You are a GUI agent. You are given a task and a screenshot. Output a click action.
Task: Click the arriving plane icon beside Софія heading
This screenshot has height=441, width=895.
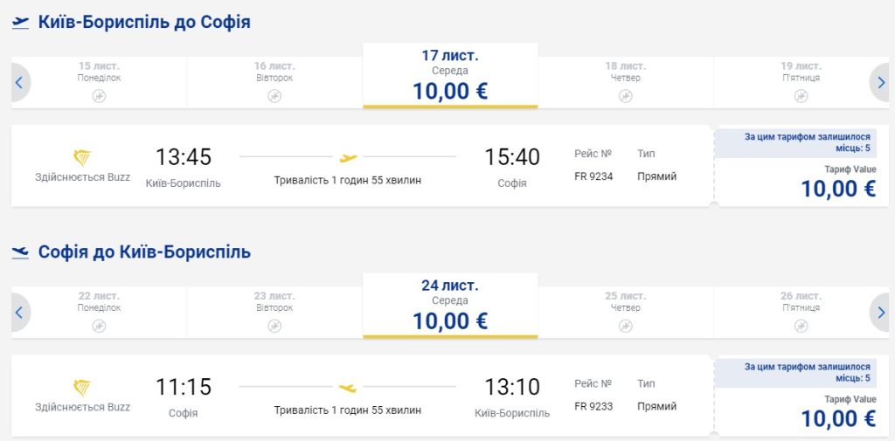20,253
